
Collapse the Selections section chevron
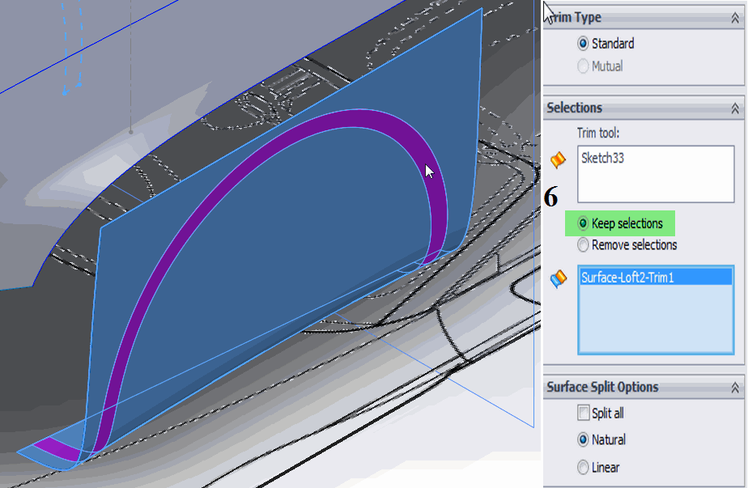735,108
